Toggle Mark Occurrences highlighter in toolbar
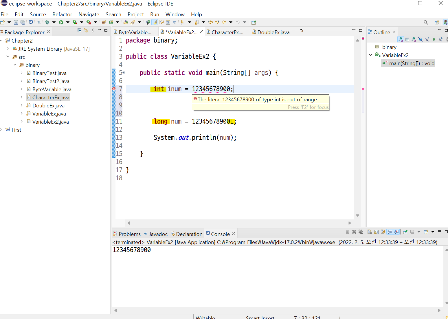448x319 pixels. pyautogui.click(x=155, y=22)
